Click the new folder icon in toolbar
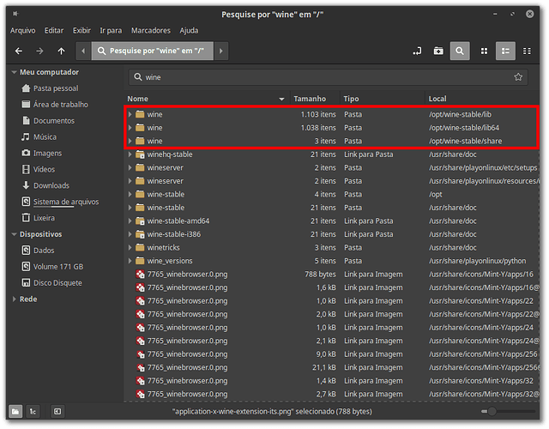Viewport: 549px width, 429px height. click(x=438, y=51)
